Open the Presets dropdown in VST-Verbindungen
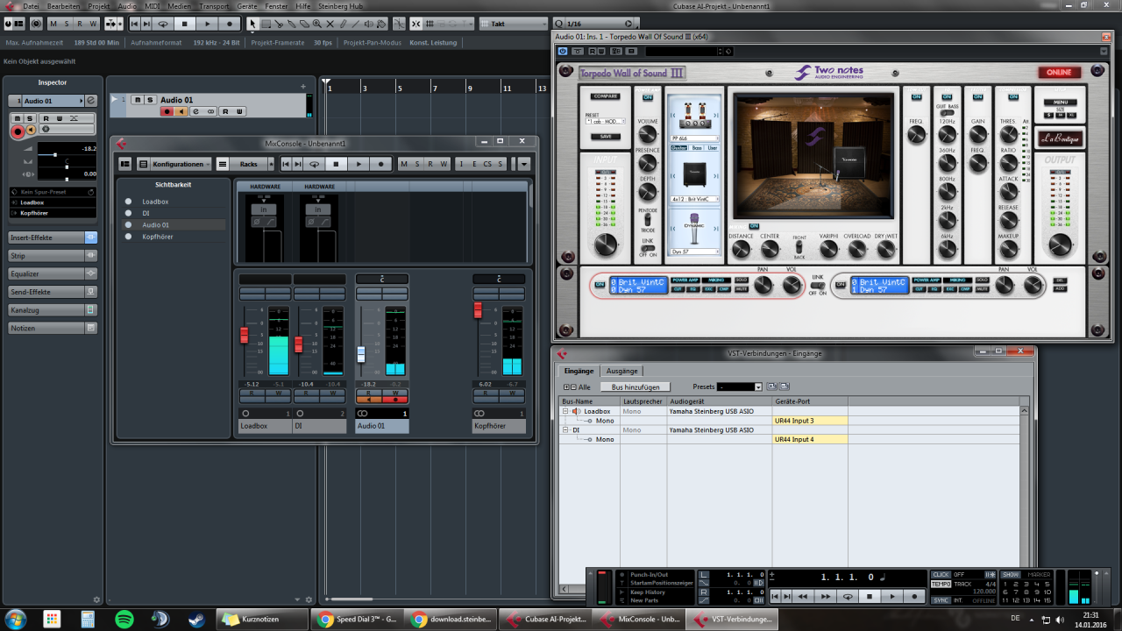 click(x=740, y=386)
